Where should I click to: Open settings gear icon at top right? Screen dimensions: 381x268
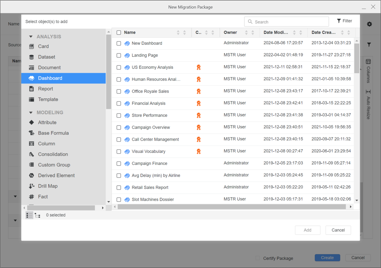click(x=369, y=24)
